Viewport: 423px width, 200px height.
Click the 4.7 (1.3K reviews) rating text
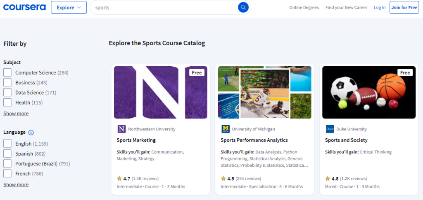click(x=141, y=179)
